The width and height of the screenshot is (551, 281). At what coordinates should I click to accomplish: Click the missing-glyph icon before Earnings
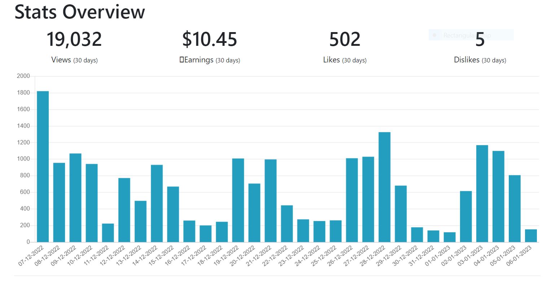182,60
